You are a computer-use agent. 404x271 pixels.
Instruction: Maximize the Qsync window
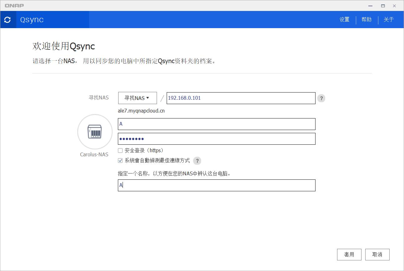point(383,6)
